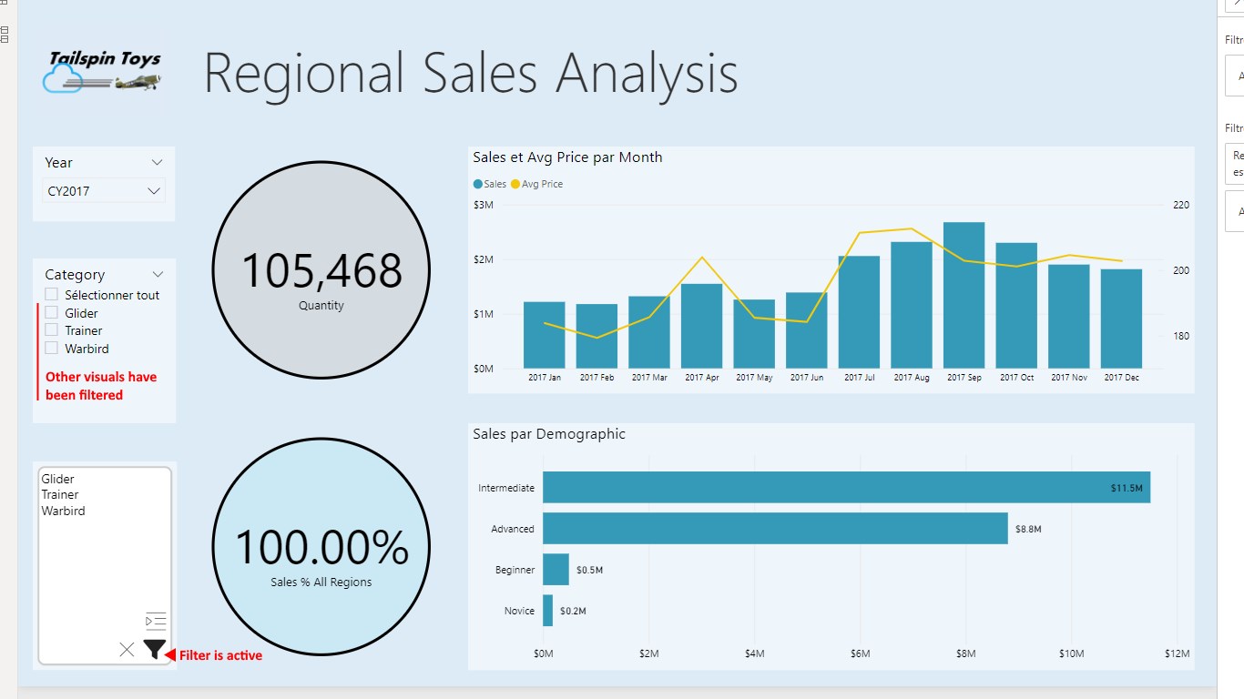Select the 2017 Apr sales bar

tap(701, 326)
